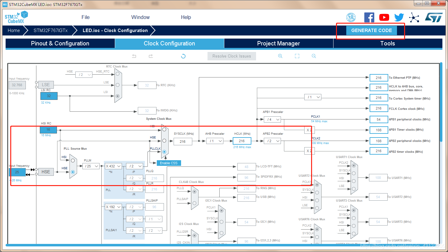The width and height of the screenshot is (448, 252).
Task: Select LSE in USART1 Clock Mux
Action: (x=353, y=189)
